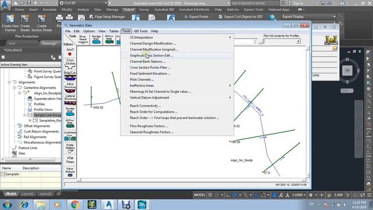
Task: Select the Storage Area drawing tool
Action: tap(96, 40)
